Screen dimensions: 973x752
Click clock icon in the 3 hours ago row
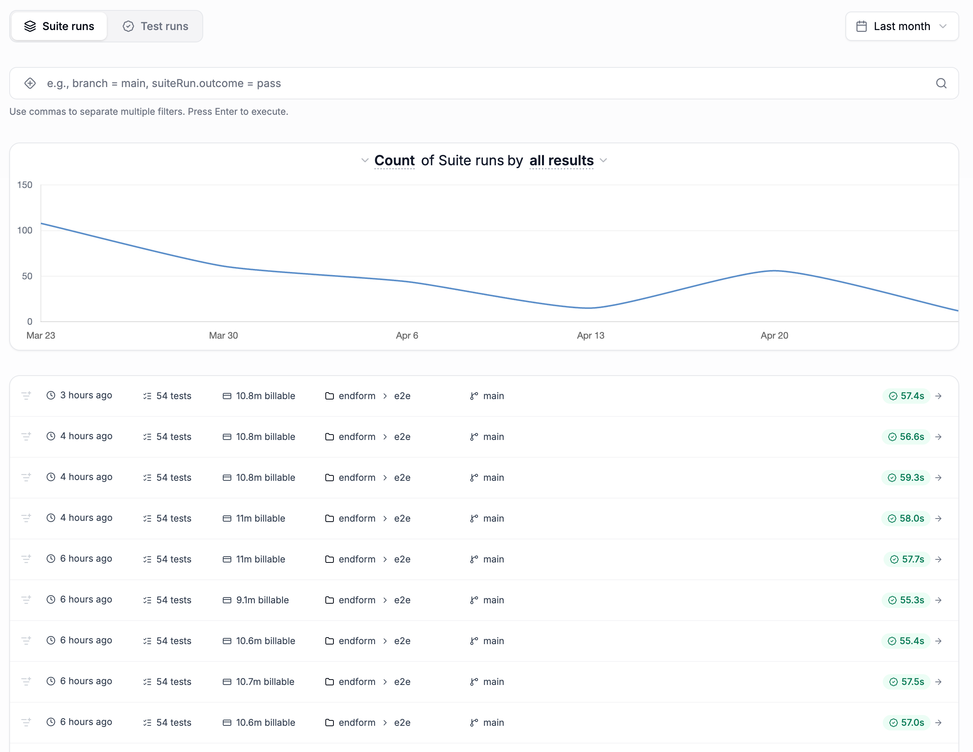tap(51, 395)
